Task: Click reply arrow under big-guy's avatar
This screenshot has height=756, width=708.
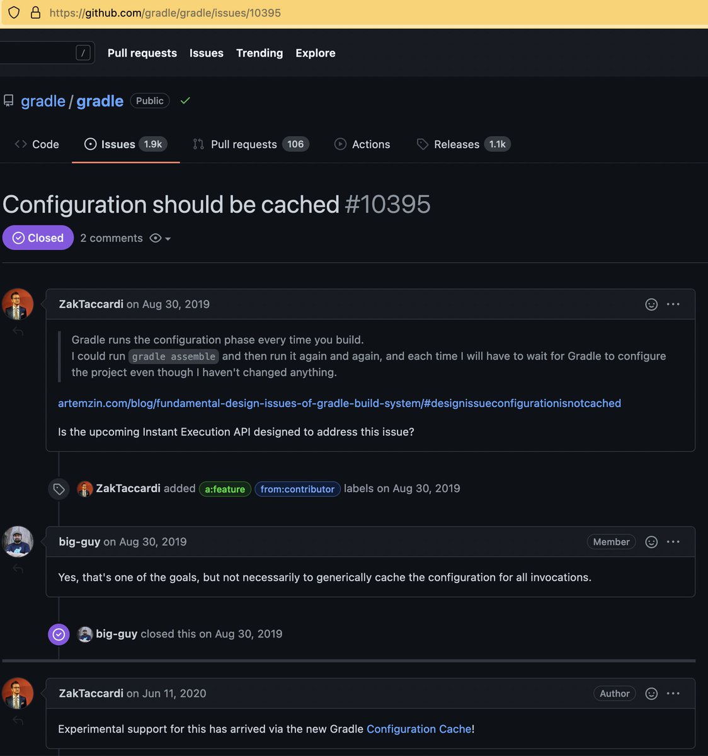Action: click(x=18, y=569)
